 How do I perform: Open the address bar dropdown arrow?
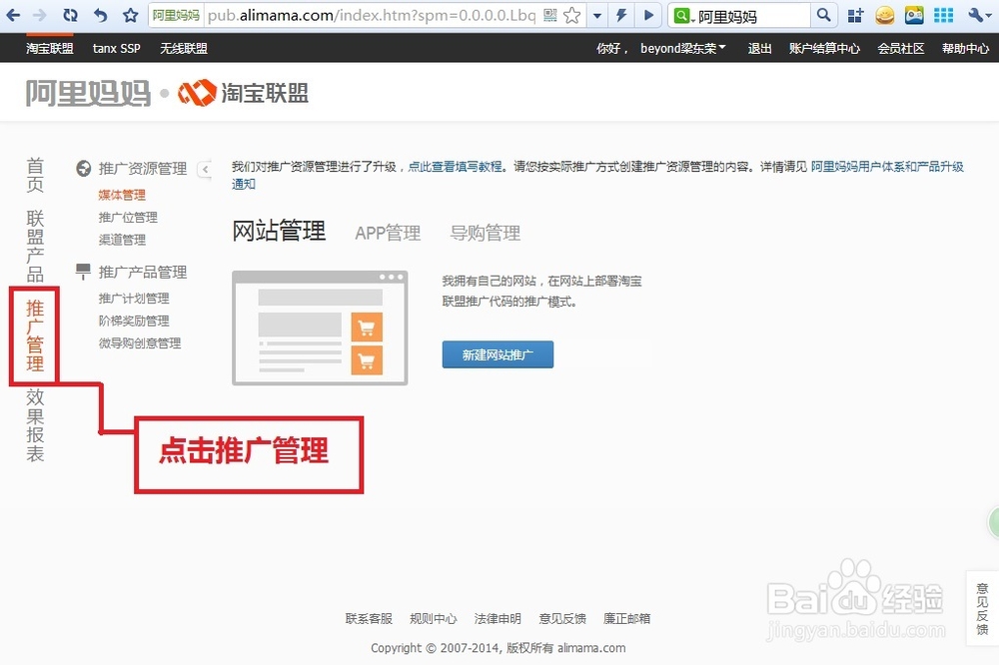[597, 15]
